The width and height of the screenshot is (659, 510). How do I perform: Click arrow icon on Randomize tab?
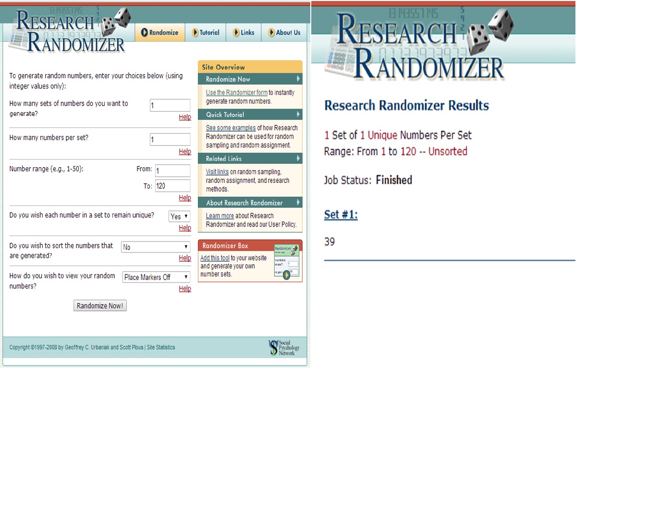tap(144, 33)
